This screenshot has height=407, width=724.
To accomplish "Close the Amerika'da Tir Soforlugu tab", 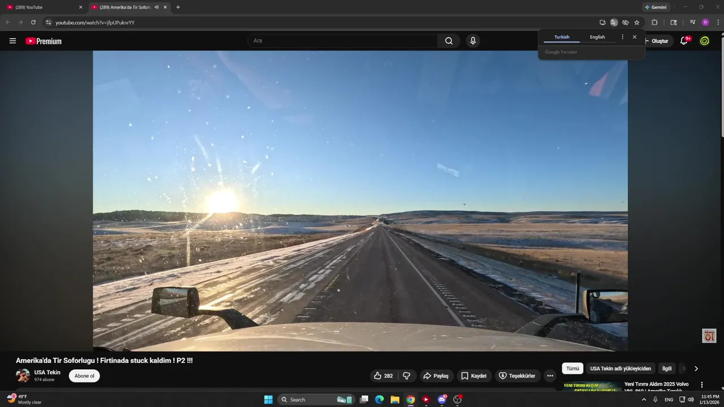I will (165, 7).
